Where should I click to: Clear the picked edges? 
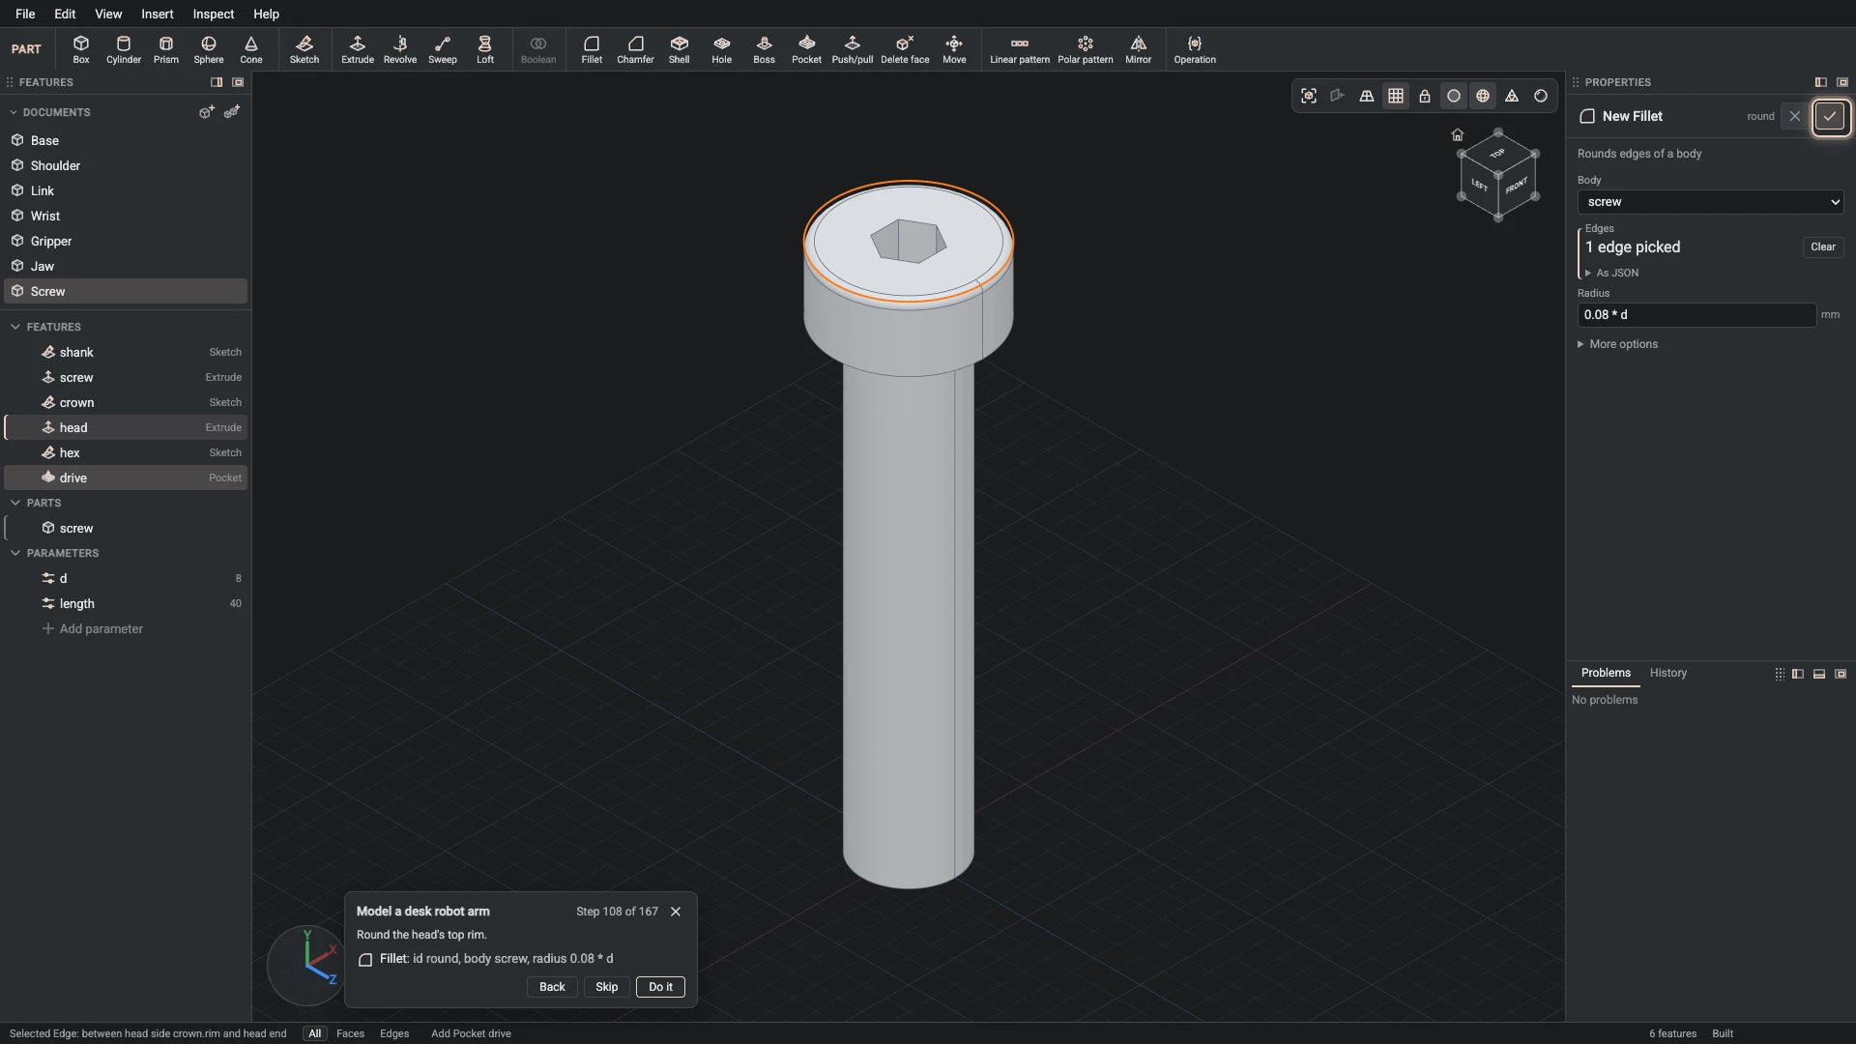[1823, 247]
